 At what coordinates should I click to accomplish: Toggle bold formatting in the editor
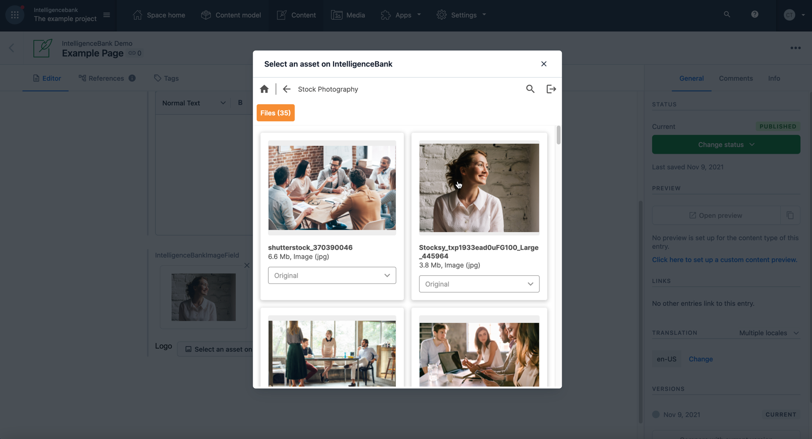(240, 103)
